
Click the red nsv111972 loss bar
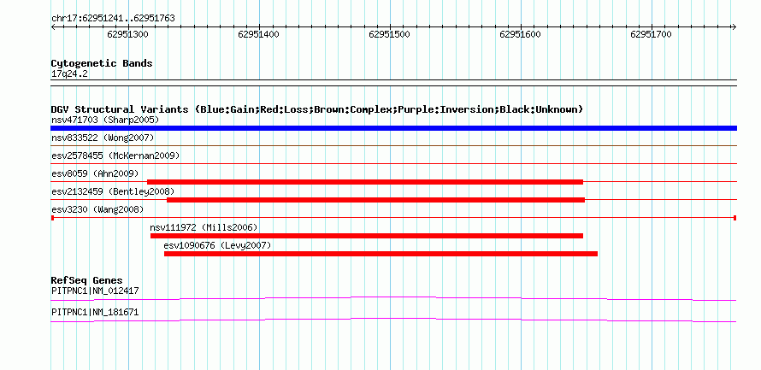(x=367, y=236)
